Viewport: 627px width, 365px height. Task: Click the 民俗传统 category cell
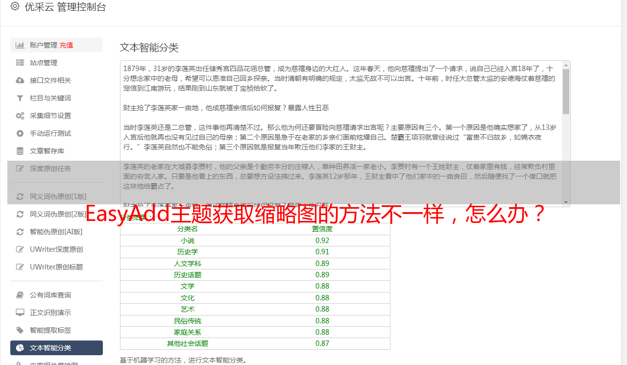tap(188, 321)
